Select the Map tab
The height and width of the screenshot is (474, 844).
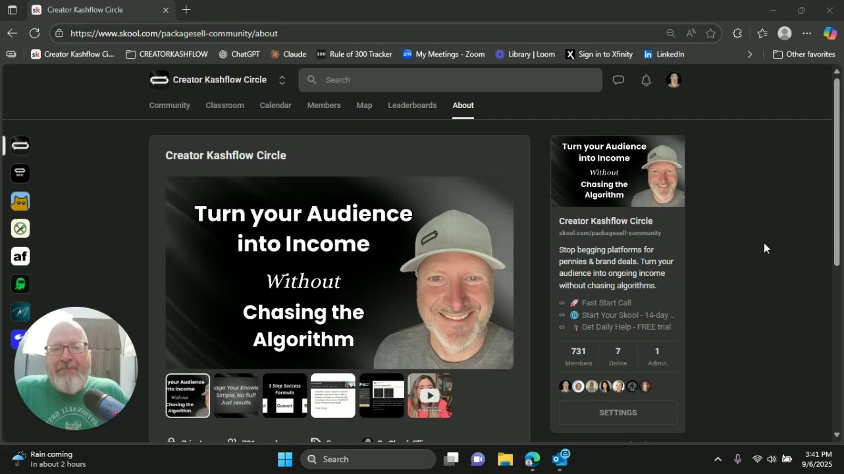[364, 105]
